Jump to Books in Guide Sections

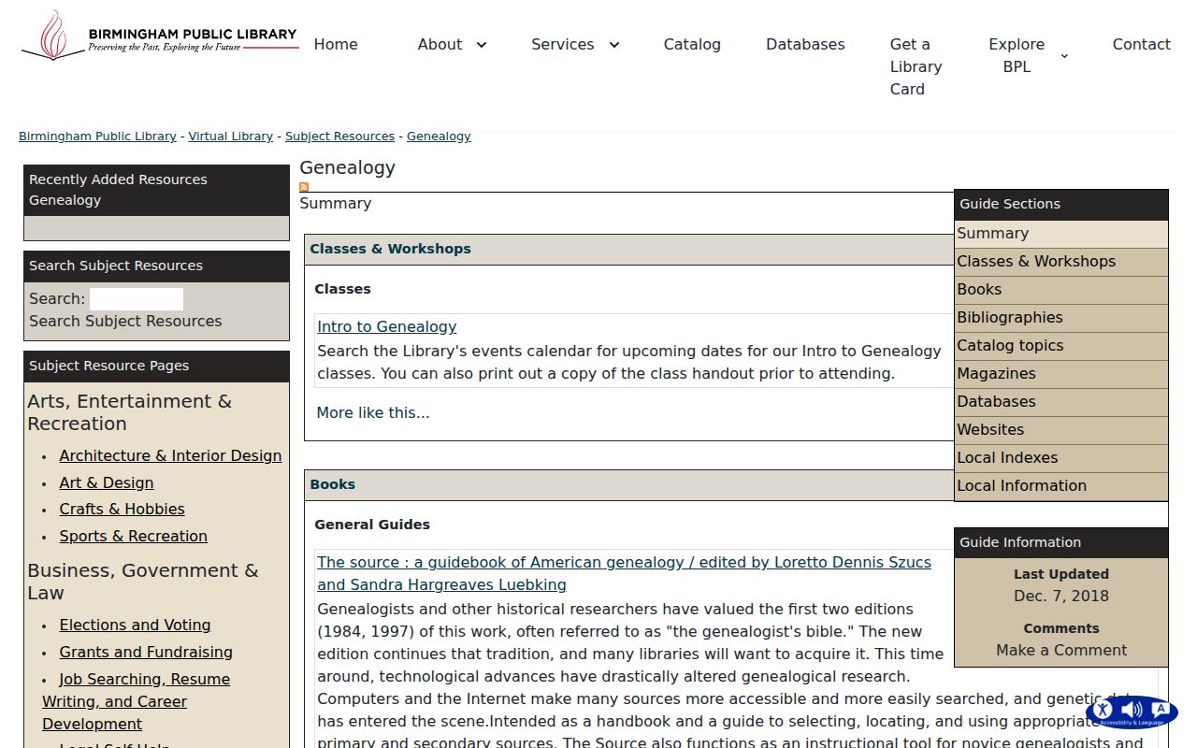[1061, 290]
